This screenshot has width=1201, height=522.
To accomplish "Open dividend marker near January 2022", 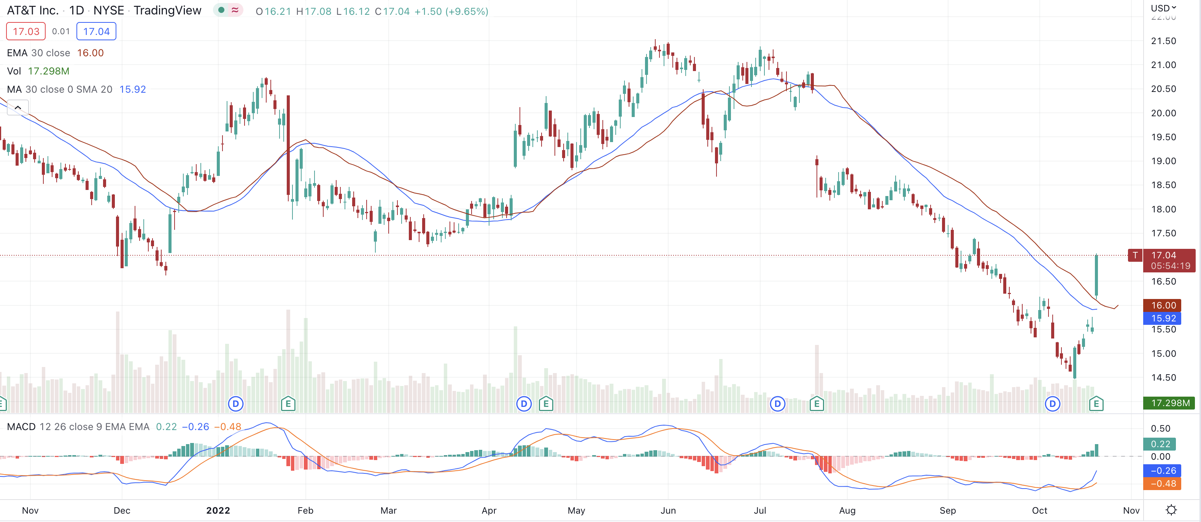I will [x=235, y=404].
